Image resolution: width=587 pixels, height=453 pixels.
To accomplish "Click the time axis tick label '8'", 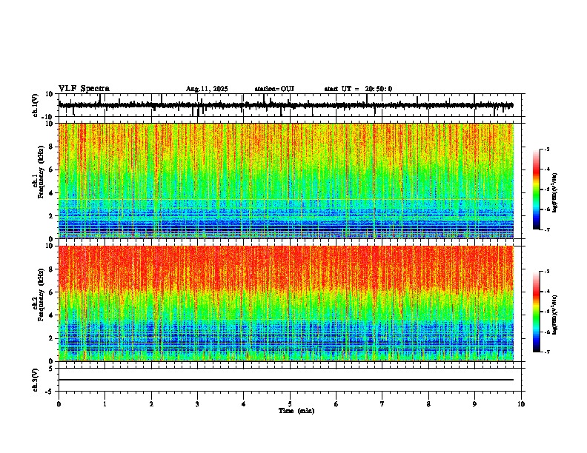I will [x=428, y=404].
